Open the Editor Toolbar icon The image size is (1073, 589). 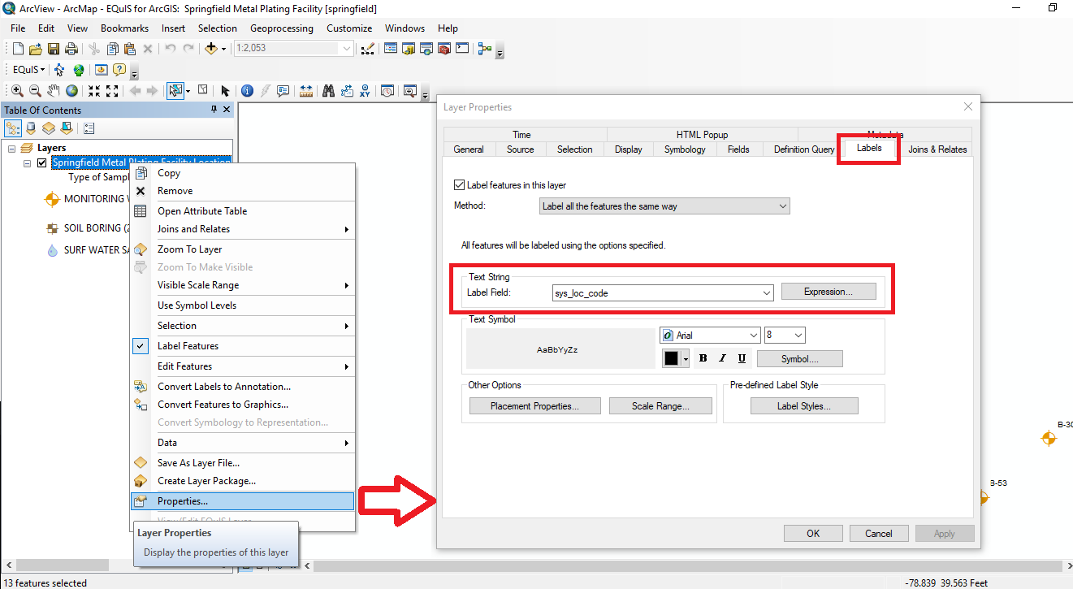[x=368, y=49]
